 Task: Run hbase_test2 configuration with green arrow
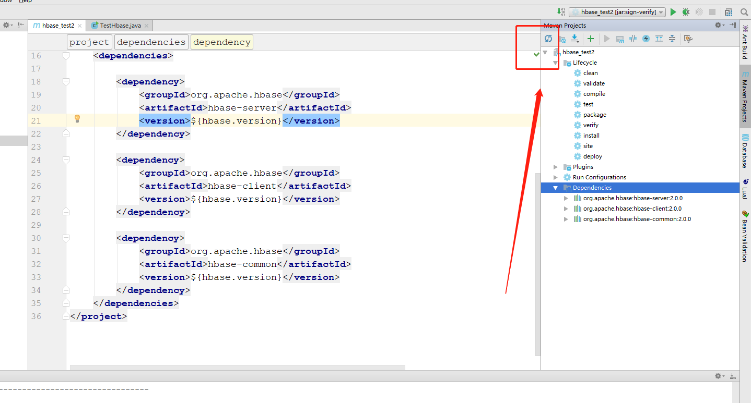(673, 12)
